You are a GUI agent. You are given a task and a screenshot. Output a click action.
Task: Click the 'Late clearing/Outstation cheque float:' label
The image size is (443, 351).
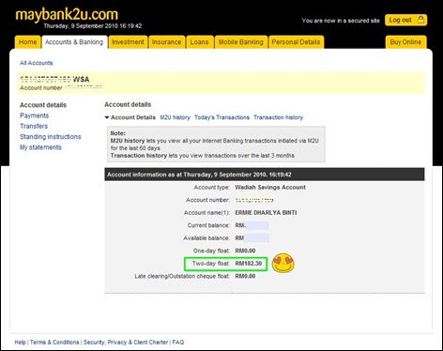pyautogui.click(x=182, y=276)
